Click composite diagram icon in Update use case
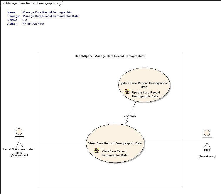 tap(127, 92)
